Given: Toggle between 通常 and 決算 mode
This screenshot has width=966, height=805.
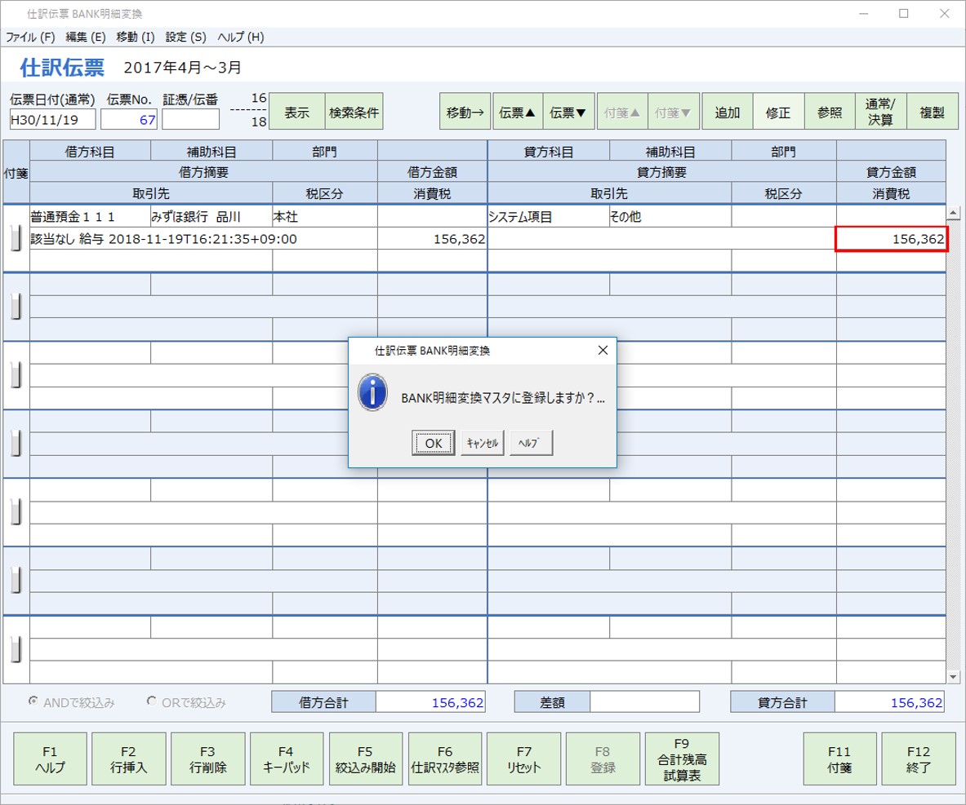Looking at the screenshot, I should [x=881, y=112].
